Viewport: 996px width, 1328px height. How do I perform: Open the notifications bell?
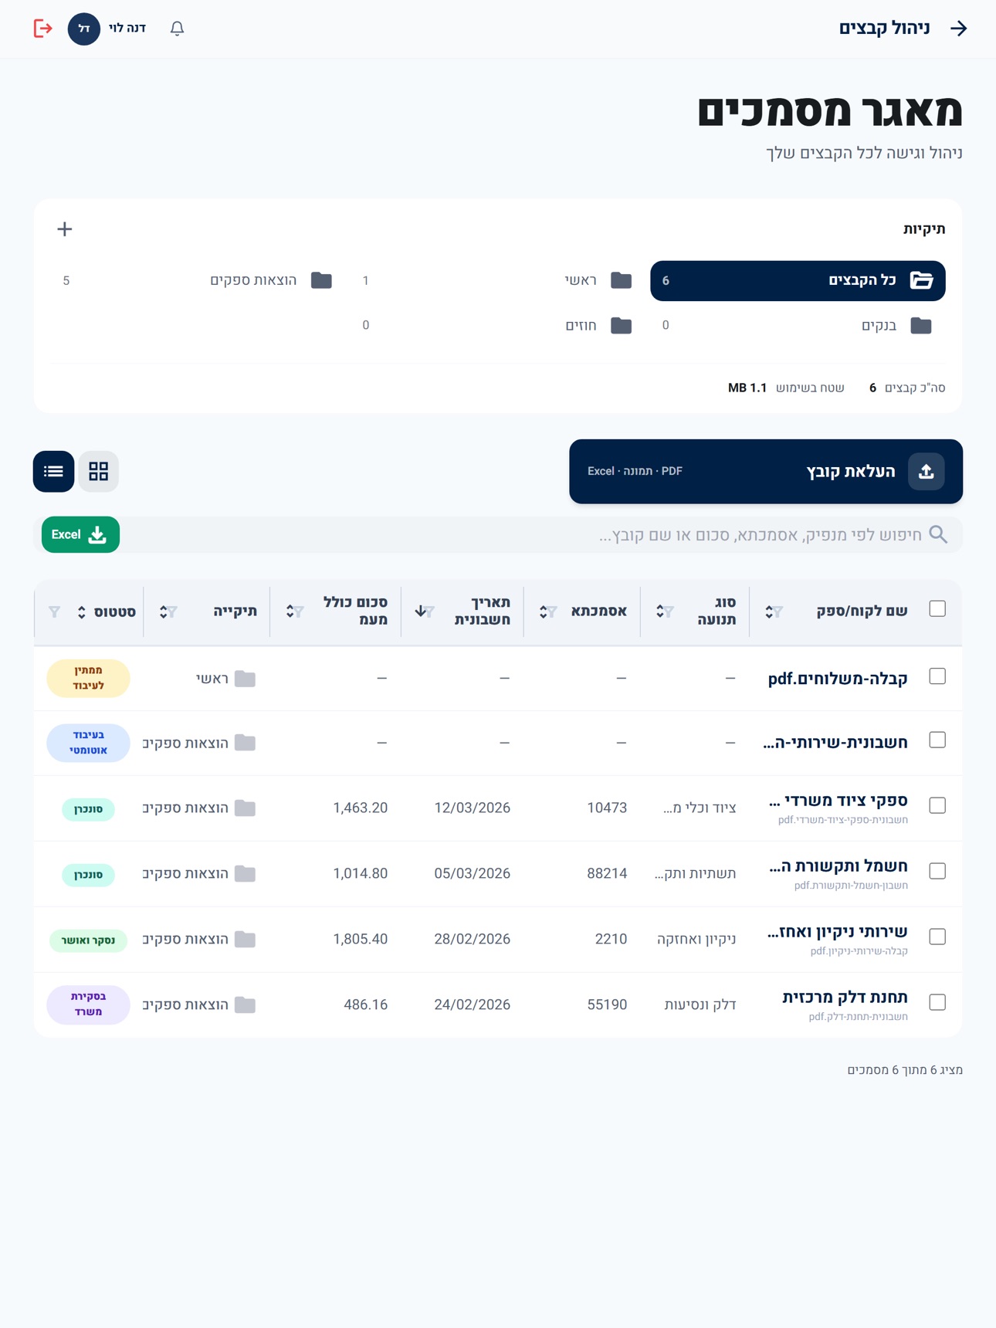point(177,29)
